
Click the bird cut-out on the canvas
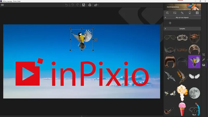coord(82,40)
